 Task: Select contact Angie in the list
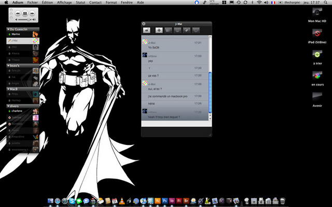coord(23,83)
